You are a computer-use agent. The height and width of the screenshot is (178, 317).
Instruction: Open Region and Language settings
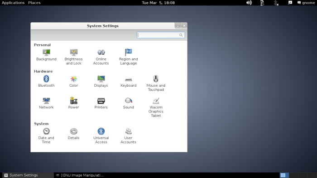click(x=128, y=57)
